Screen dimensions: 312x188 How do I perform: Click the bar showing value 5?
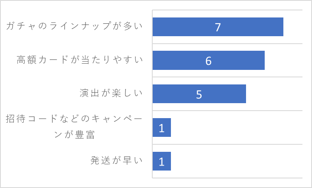[x=199, y=94]
